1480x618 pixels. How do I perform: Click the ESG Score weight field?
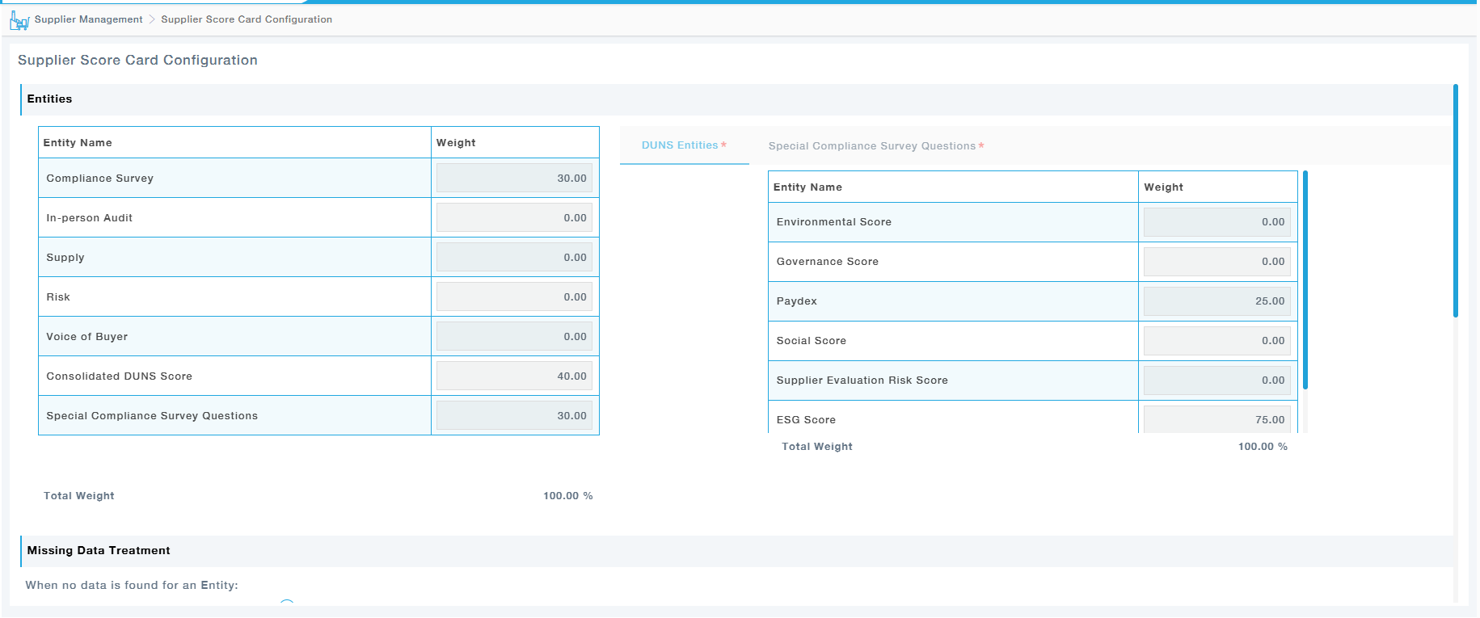pos(1216,419)
